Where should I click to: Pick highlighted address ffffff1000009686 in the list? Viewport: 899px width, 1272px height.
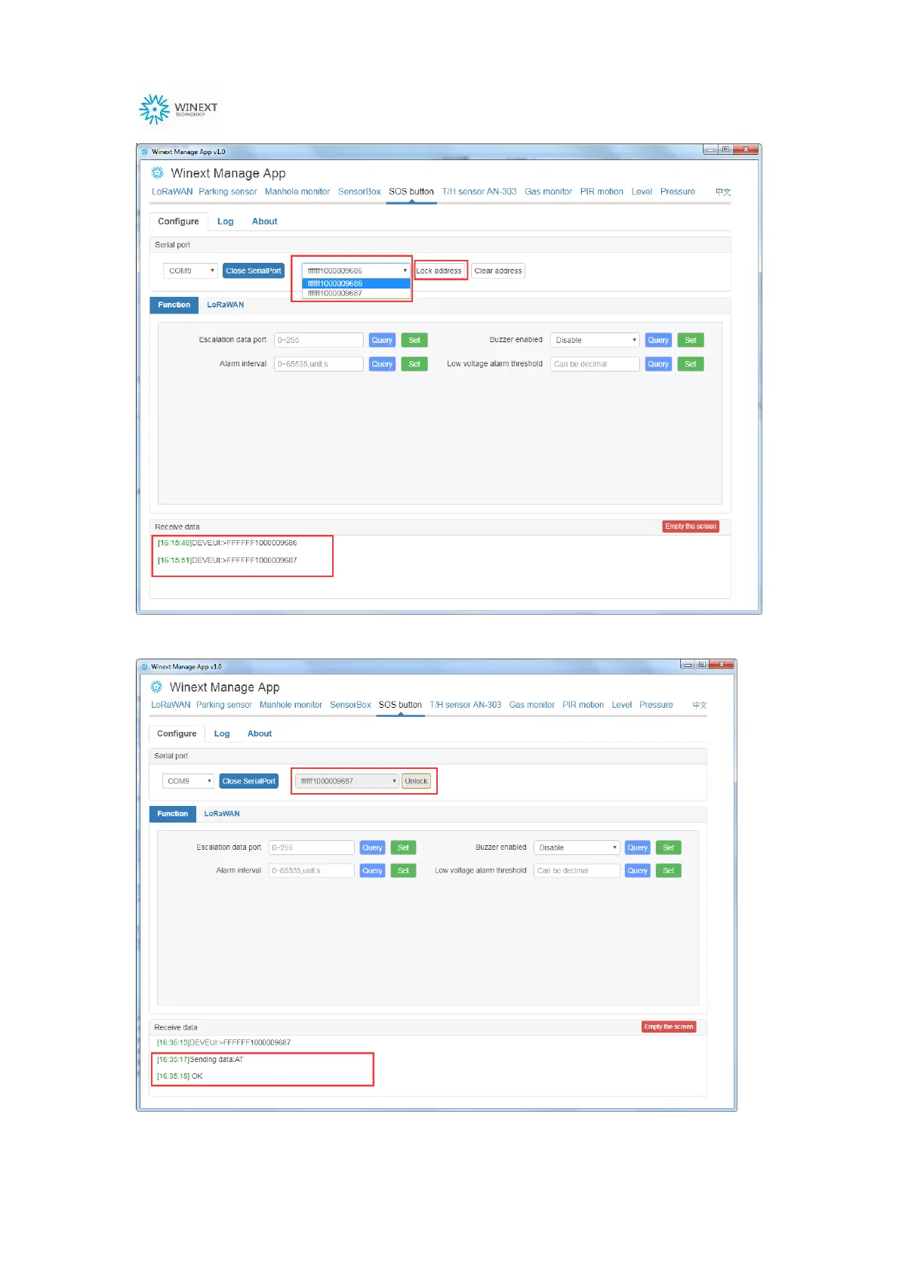356,284
